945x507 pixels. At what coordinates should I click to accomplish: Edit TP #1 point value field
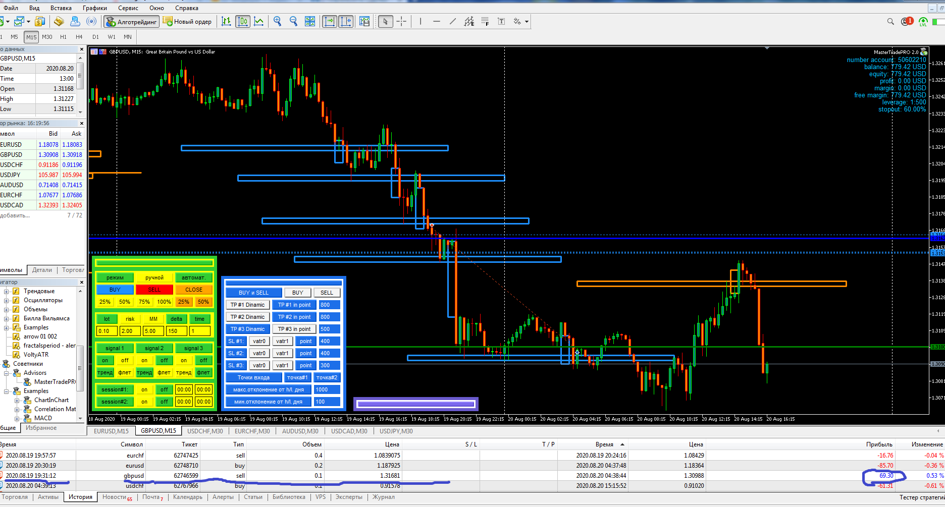330,305
